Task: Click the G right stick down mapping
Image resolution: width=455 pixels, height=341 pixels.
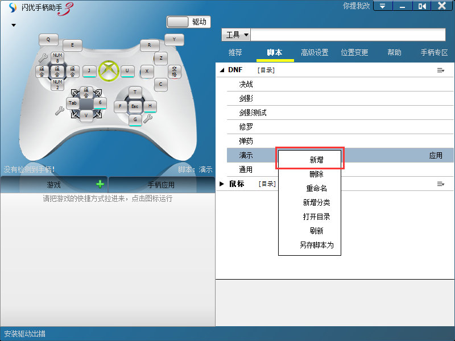Action: 135,120
